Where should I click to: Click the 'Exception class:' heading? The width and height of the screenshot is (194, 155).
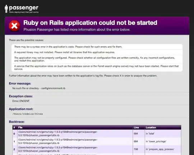pos(21,96)
